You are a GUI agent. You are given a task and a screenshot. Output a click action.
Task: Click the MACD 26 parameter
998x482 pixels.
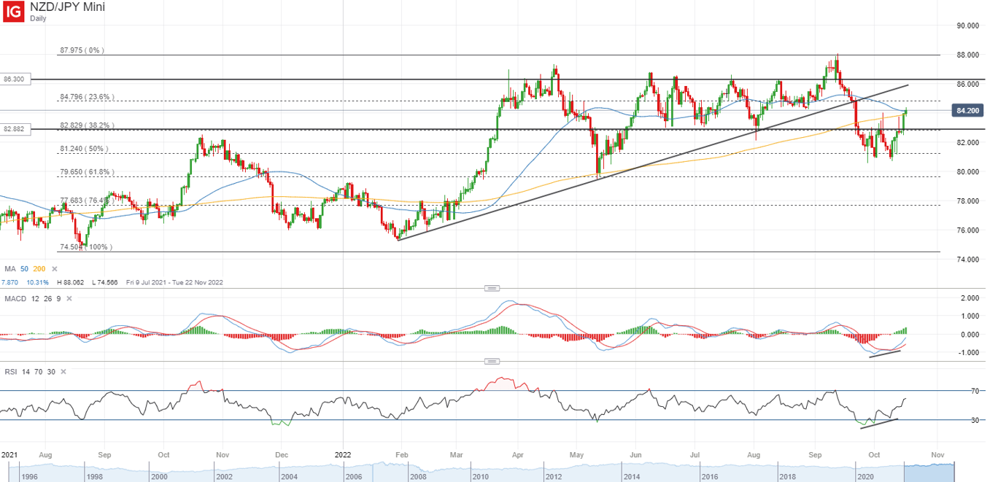pos(47,299)
